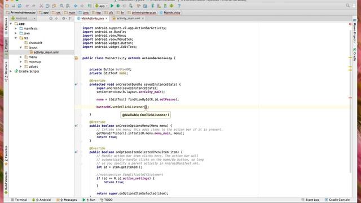Open the Android project view dropdown
Viewport: 361px width, 203px height.
click(23, 18)
